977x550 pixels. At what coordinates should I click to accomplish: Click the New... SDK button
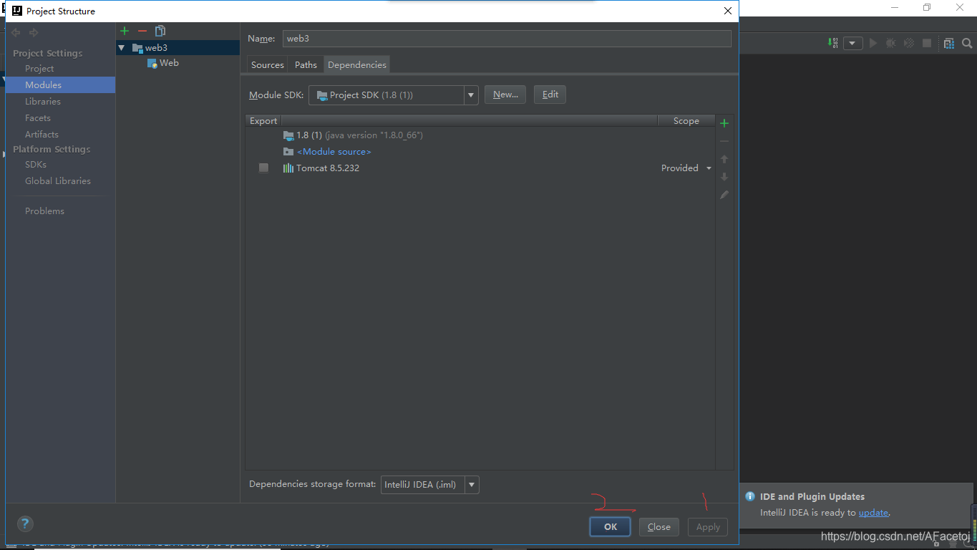click(505, 95)
